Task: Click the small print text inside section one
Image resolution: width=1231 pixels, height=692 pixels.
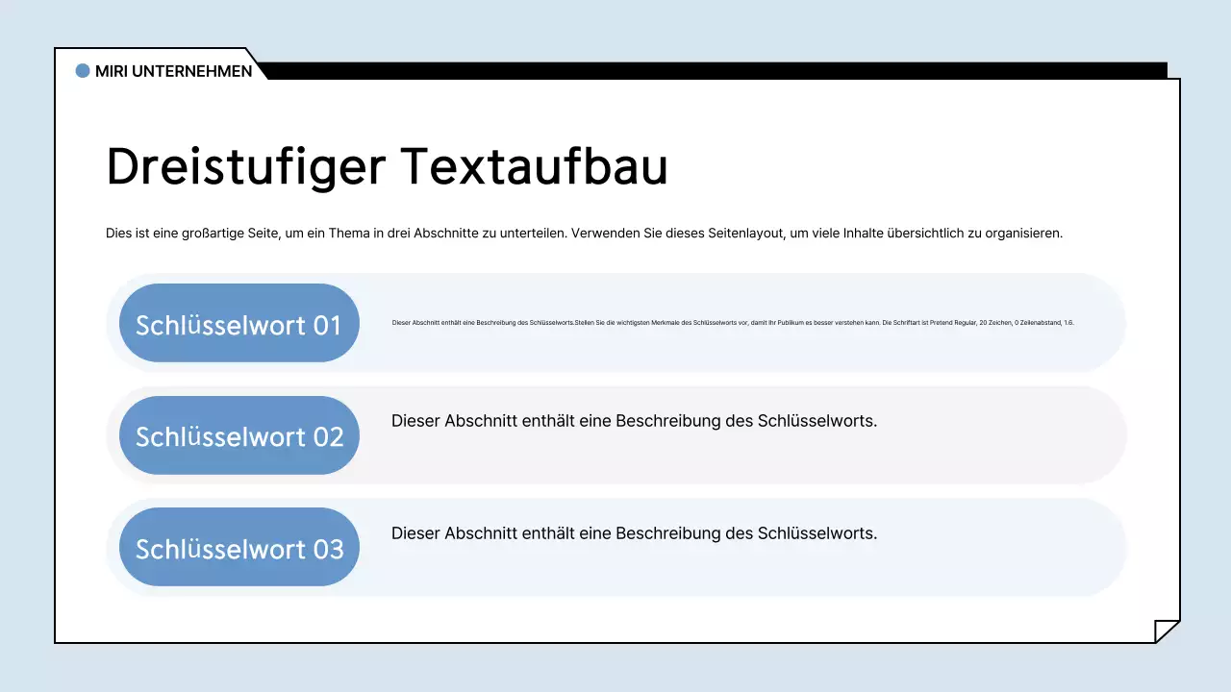Action: click(x=731, y=323)
